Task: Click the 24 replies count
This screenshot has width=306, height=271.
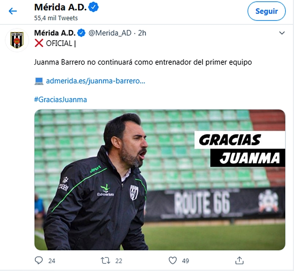Action: point(52,261)
